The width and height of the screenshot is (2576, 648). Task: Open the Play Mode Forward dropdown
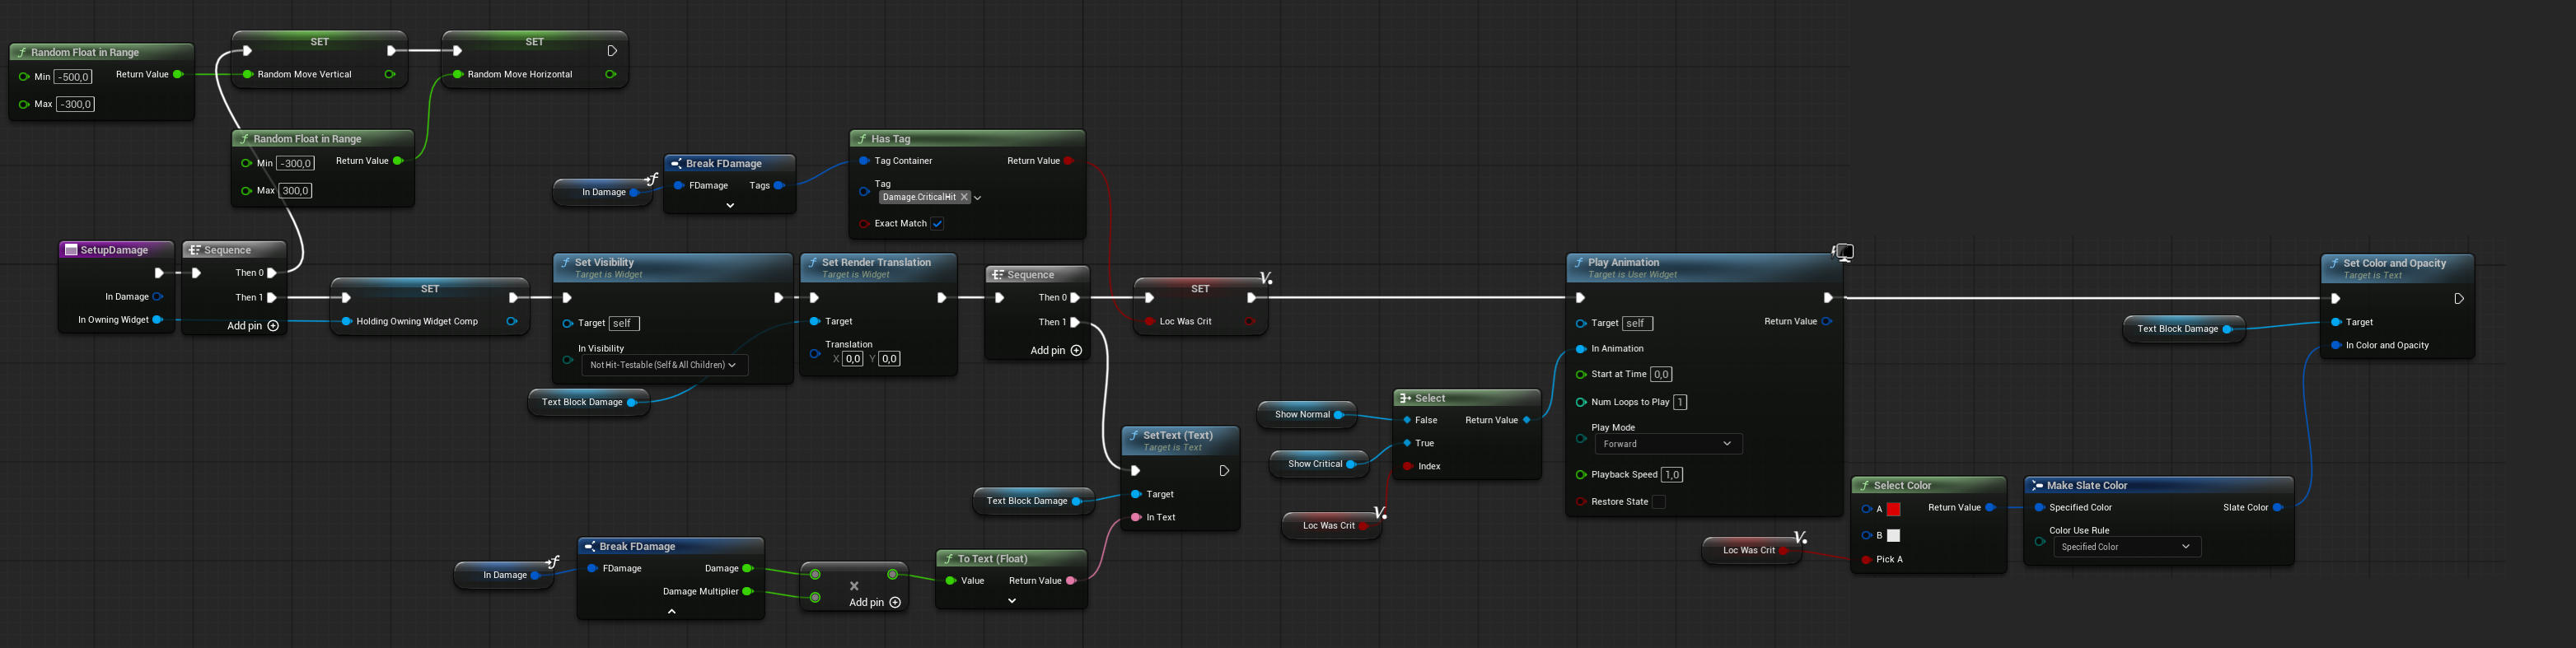[1667, 444]
